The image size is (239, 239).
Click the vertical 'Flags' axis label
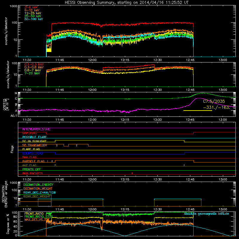pyautogui.click(x=12, y=149)
